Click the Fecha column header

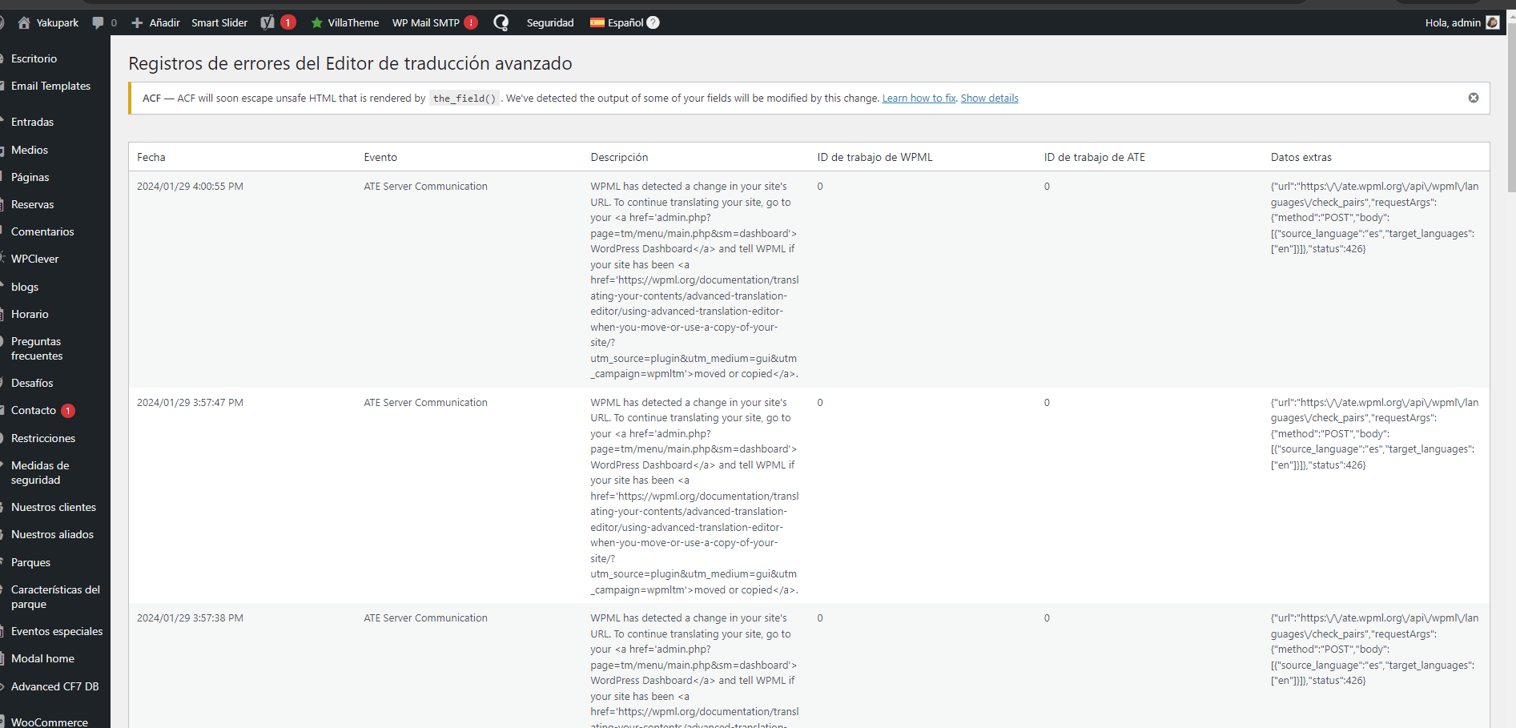pyautogui.click(x=151, y=157)
